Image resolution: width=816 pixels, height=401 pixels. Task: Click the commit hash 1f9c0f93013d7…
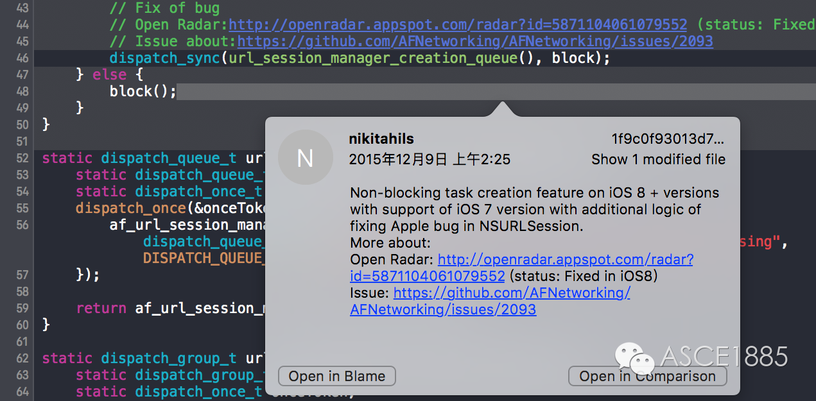tap(668, 139)
